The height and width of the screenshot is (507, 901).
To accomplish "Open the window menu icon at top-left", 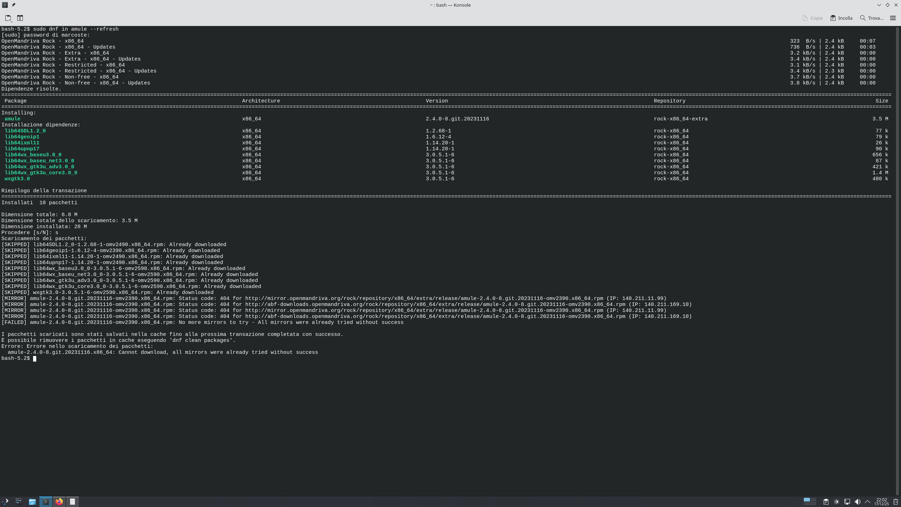I will [x=5, y=5].
